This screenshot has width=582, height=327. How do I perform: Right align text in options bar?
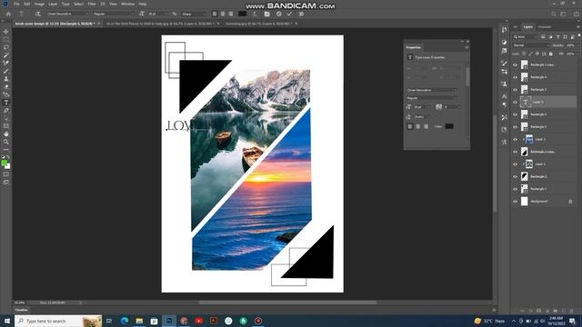[231, 15]
